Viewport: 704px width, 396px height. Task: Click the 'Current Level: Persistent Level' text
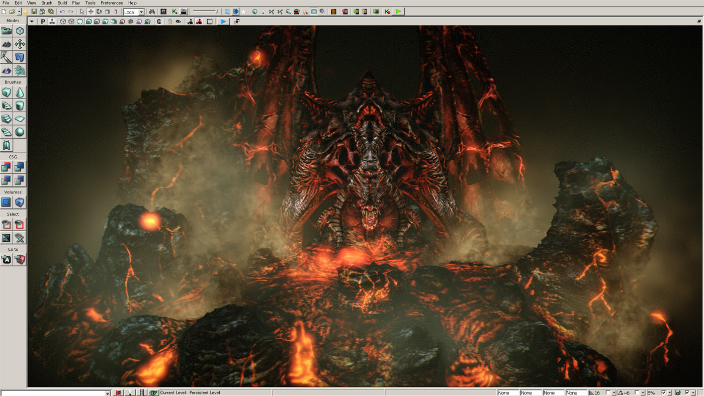tap(190, 392)
